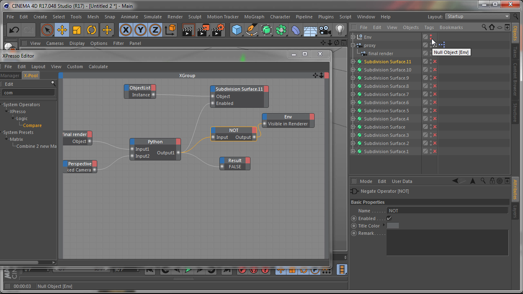523x294 pixels.
Task: Activate the Scale tool
Action: pos(77,30)
